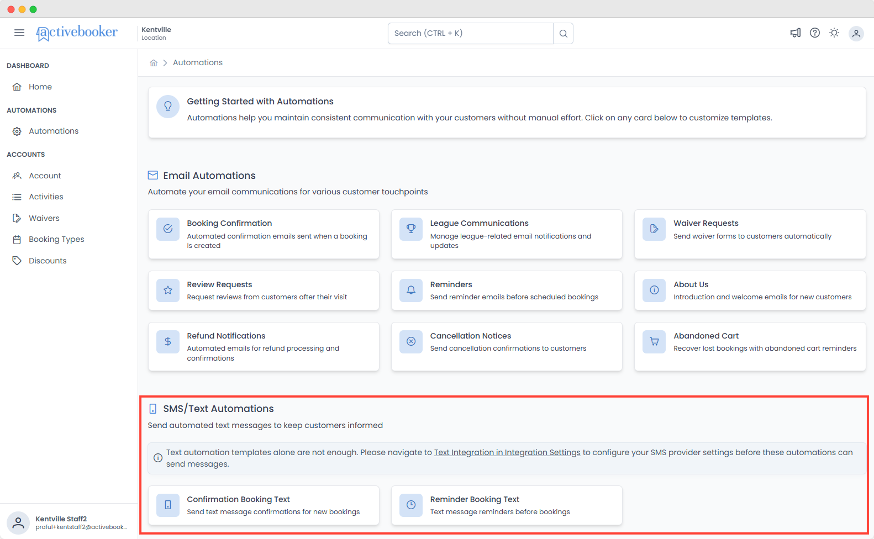Click the Automations gear icon in sidebar
Image resolution: width=874 pixels, height=539 pixels.
pyautogui.click(x=17, y=131)
